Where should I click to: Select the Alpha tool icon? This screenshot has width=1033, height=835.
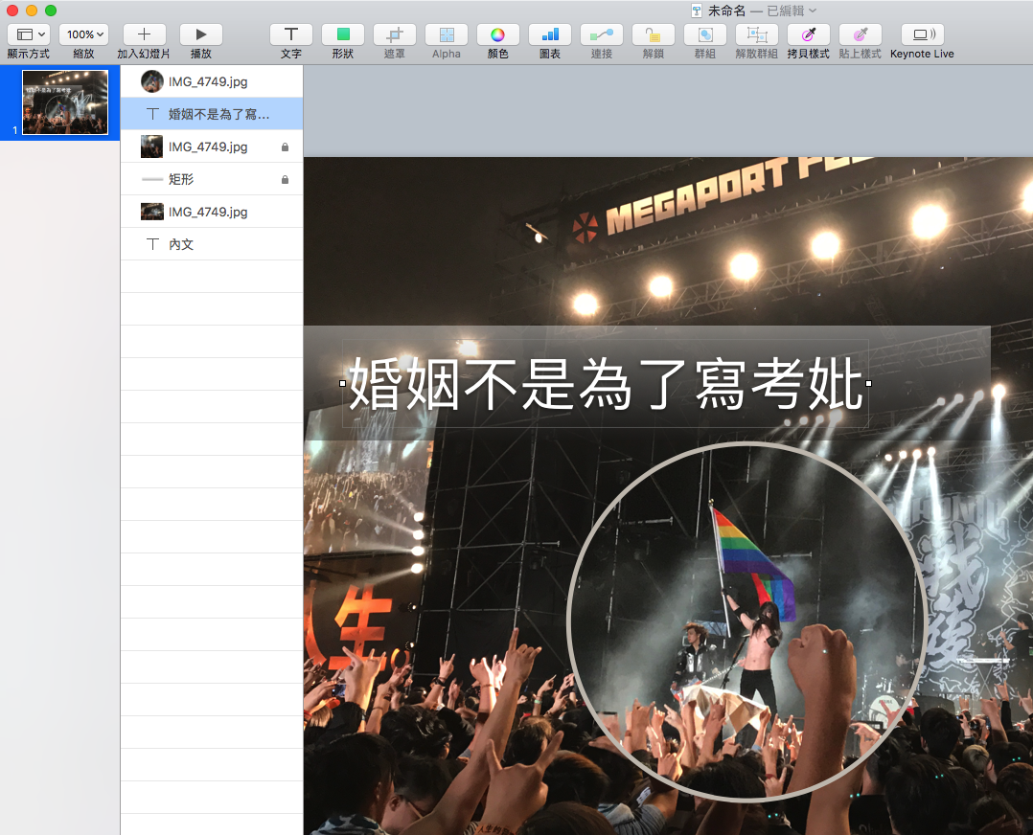coord(446,34)
